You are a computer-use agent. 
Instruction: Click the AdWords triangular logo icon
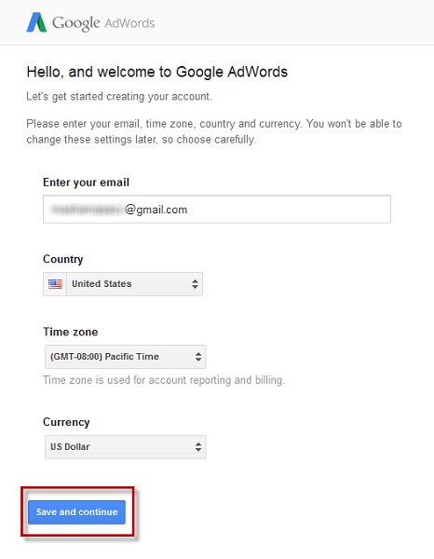(36, 22)
